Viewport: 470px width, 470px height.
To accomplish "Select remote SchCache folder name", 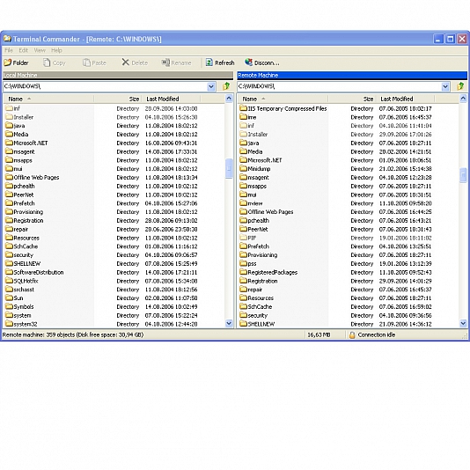I will pyautogui.click(x=260, y=306).
